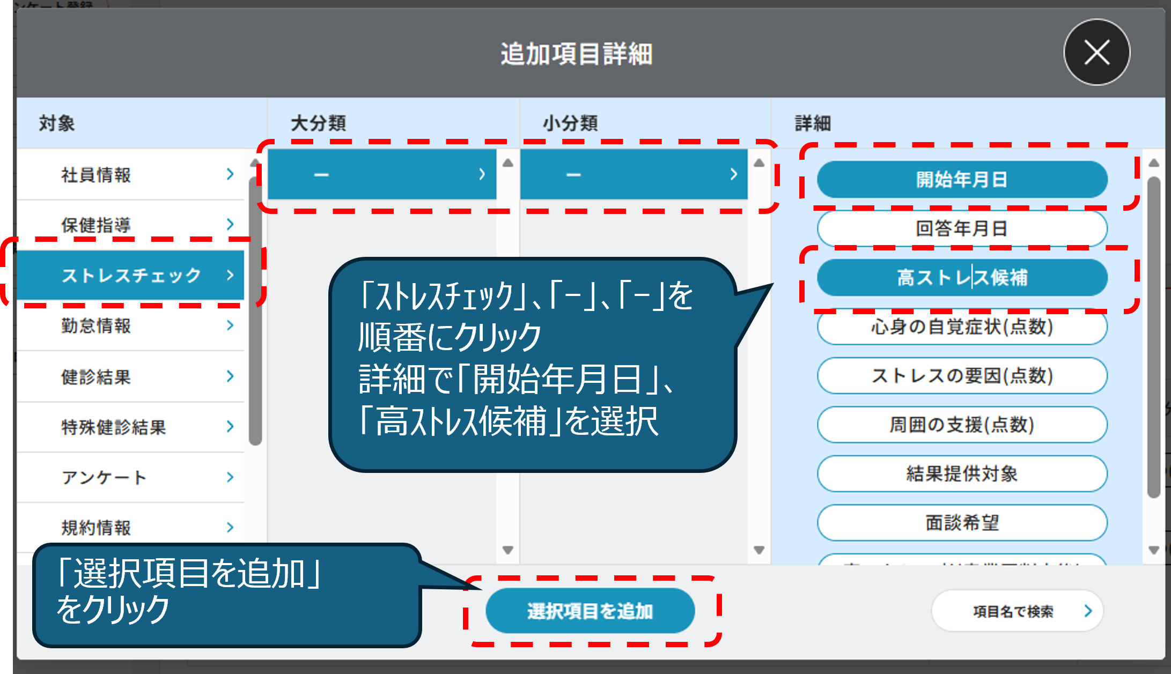Toggle 開始年月日 detail item
This screenshot has height=674, width=1171.
962,180
